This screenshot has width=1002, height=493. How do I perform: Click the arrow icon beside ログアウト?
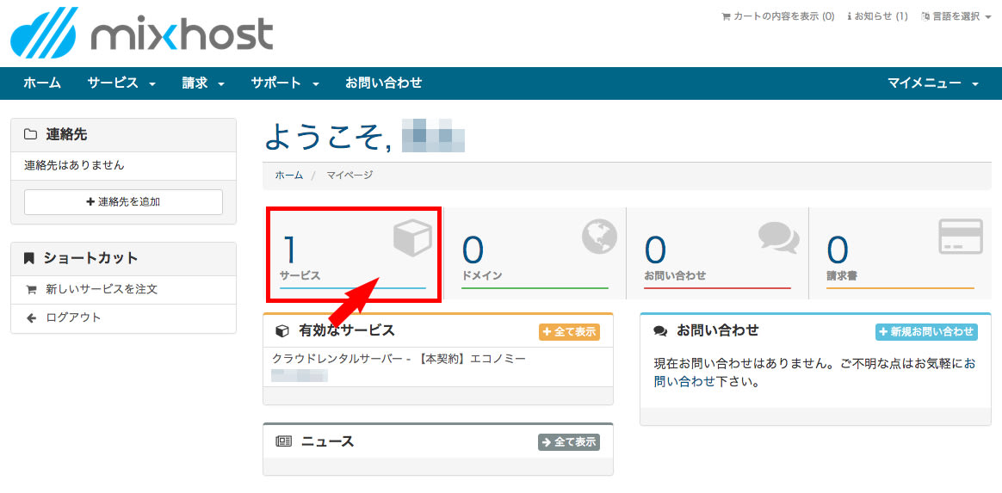pyautogui.click(x=31, y=318)
